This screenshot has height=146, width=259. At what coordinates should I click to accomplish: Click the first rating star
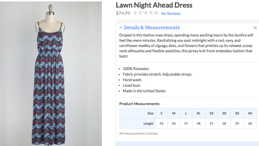pyautogui.click(x=135, y=13)
